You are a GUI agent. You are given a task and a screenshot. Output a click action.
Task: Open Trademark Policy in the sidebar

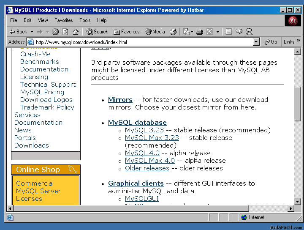coord(47,107)
